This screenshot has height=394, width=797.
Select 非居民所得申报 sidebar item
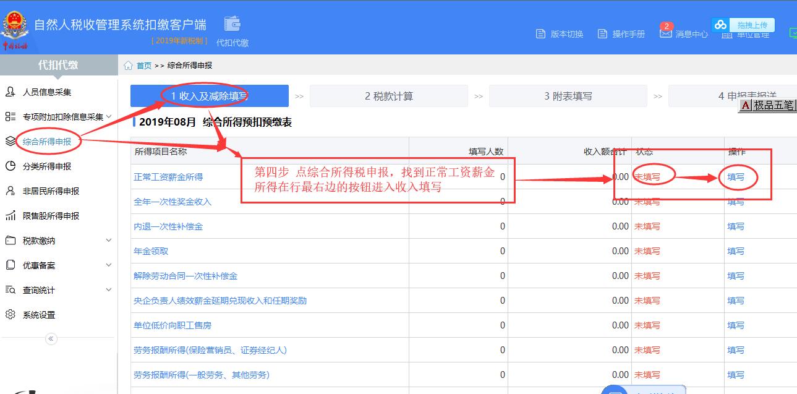click(51, 191)
